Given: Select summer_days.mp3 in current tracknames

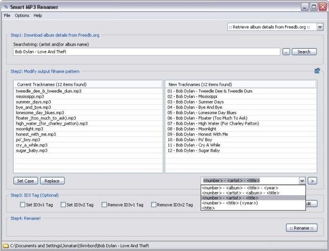Looking at the screenshot, I should [88, 102].
